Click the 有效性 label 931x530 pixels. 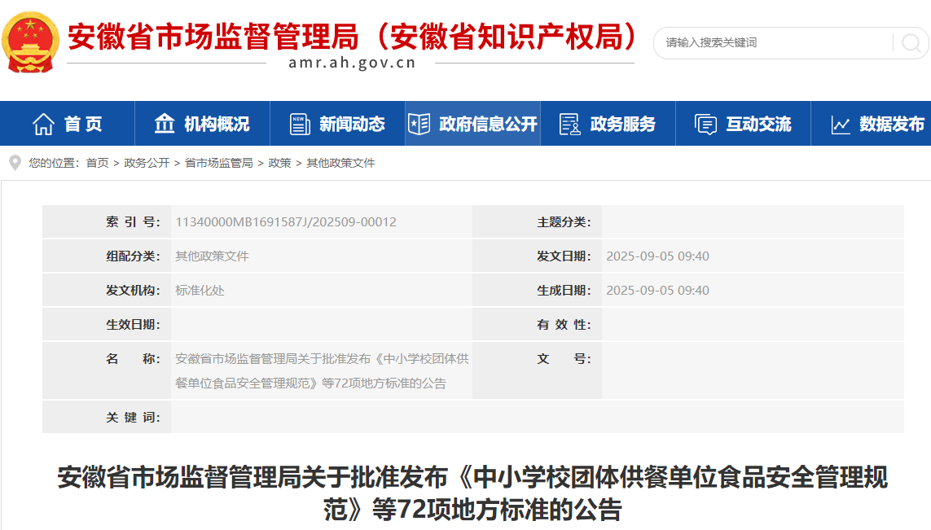coord(564,325)
